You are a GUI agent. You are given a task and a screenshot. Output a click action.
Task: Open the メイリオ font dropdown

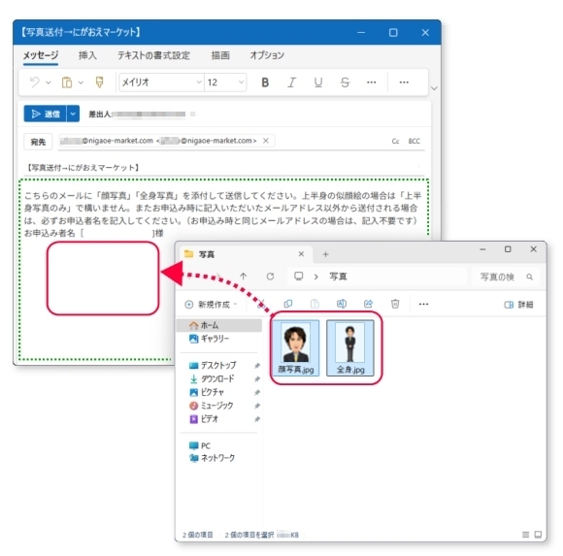161,82
